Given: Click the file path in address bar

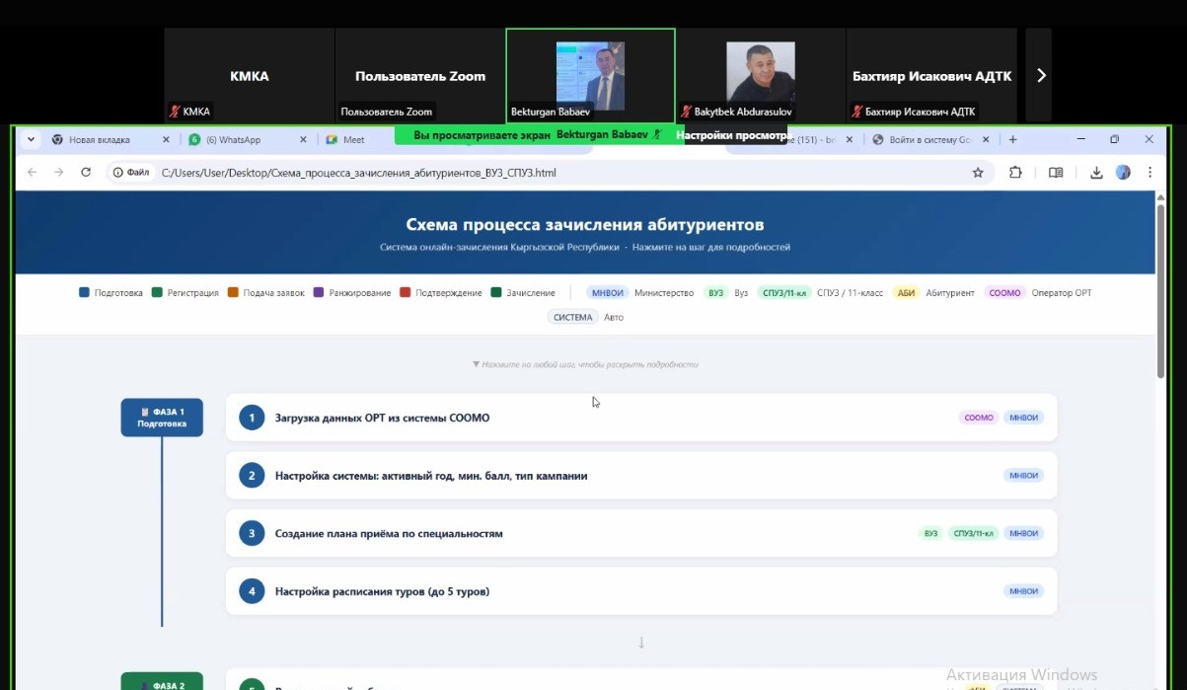Looking at the screenshot, I should pyautogui.click(x=359, y=173).
